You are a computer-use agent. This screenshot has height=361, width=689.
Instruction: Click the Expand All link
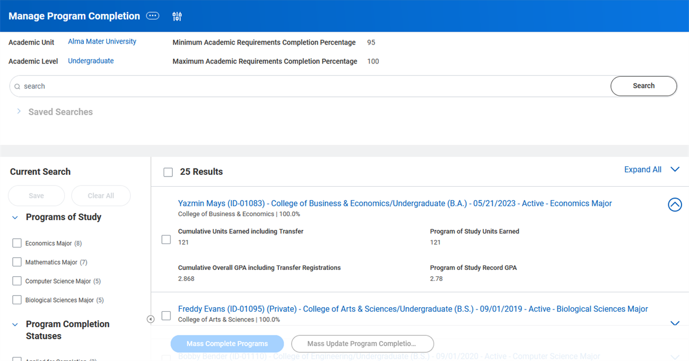(x=642, y=170)
